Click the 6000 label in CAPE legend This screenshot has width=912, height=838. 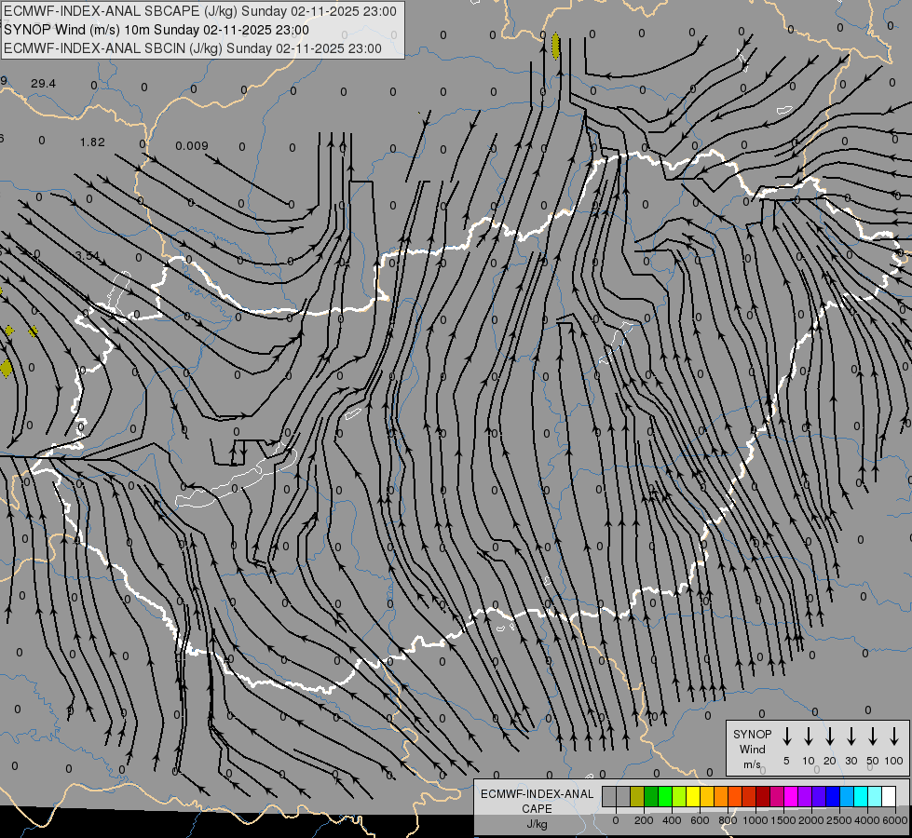[x=895, y=820]
